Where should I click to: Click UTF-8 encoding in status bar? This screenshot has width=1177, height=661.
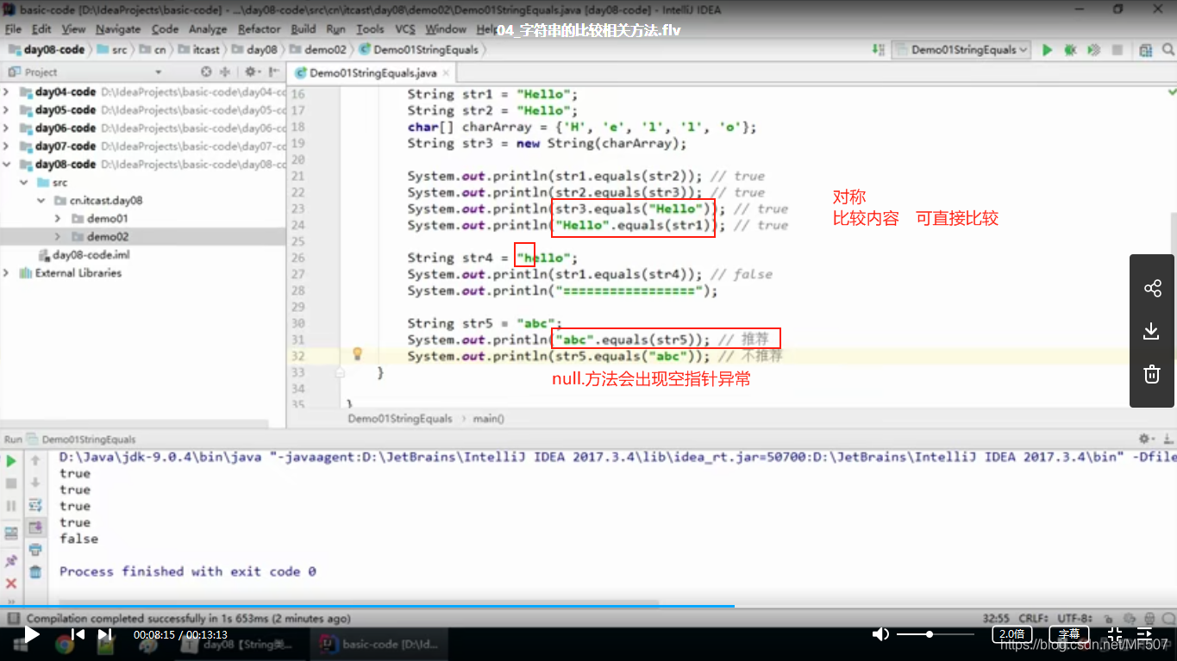click(1076, 619)
